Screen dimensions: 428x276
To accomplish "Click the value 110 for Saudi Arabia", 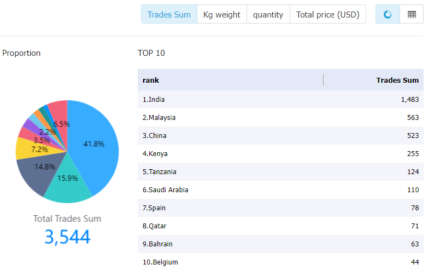I will pos(413,190).
